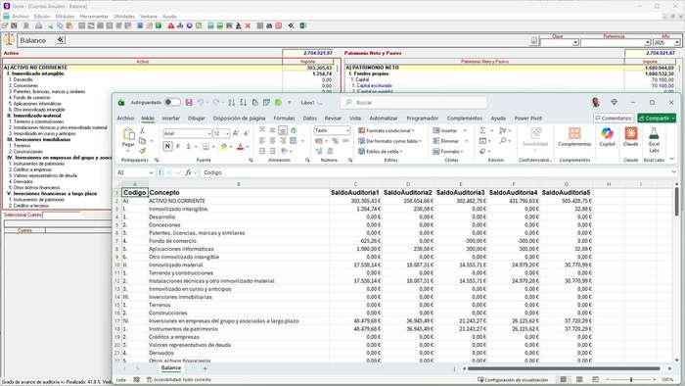Viewport: 685px width, 386px height.
Task: Click the green Excel export toolbar icon
Action: 302,25
